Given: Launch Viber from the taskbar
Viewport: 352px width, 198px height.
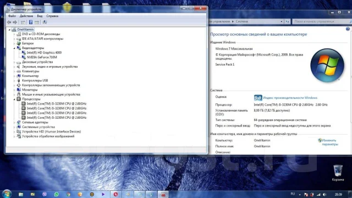Looking at the screenshot, I should tap(45, 194).
